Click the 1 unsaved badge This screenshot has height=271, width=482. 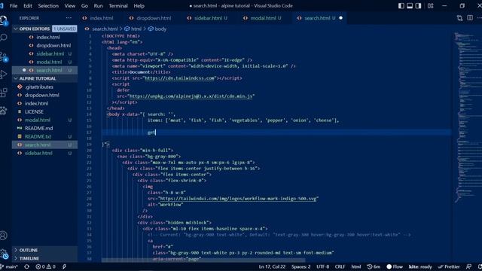pos(64,29)
